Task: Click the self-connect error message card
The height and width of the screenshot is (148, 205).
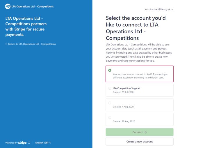Action: point(140,74)
